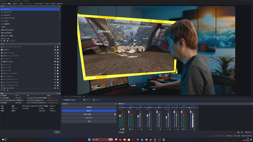Mute the マイク入力 mixer channel

pyautogui.click(x=183, y=129)
